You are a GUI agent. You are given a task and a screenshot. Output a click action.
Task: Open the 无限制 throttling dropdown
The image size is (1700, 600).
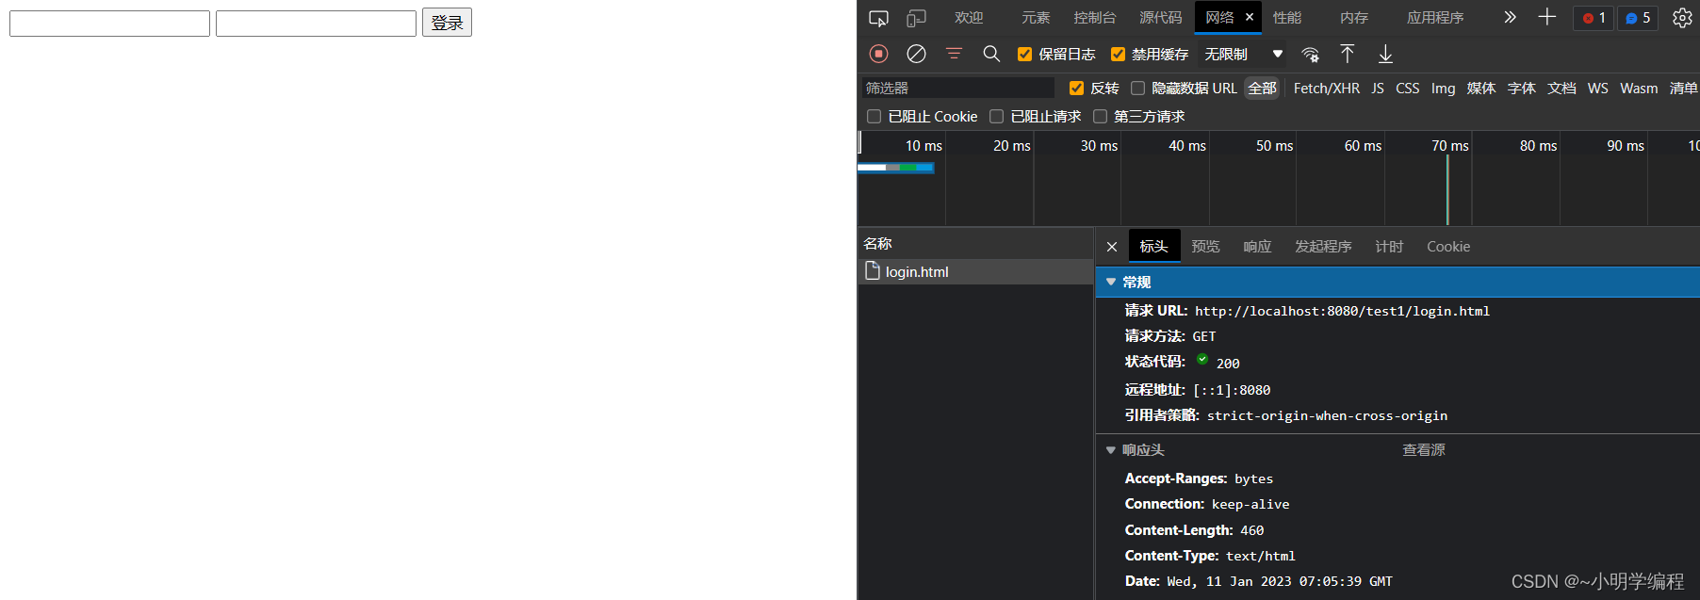coord(1244,55)
